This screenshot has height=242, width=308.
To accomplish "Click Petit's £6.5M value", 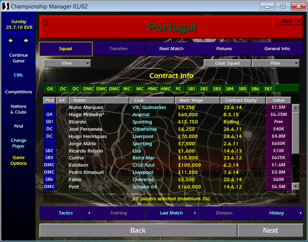I will (278, 187).
